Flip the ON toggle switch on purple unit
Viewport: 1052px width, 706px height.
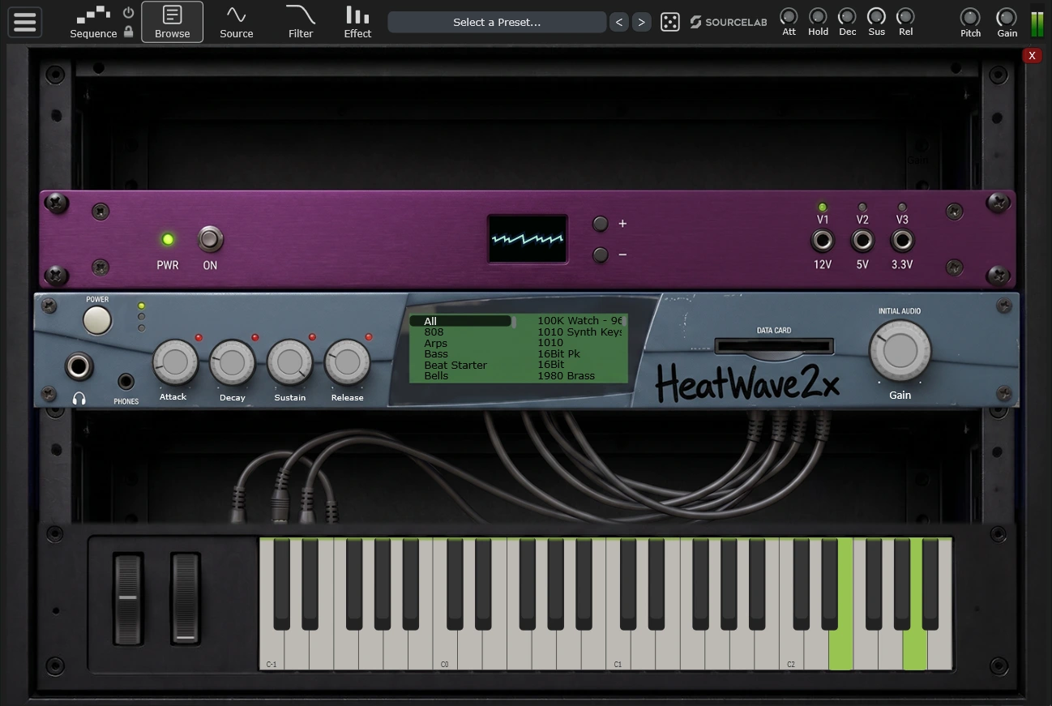point(210,239)
